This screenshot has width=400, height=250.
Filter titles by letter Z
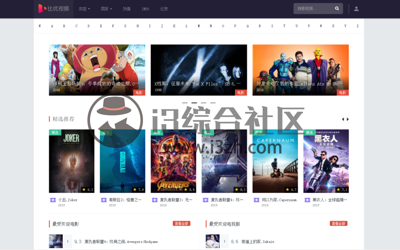[357, 26]
